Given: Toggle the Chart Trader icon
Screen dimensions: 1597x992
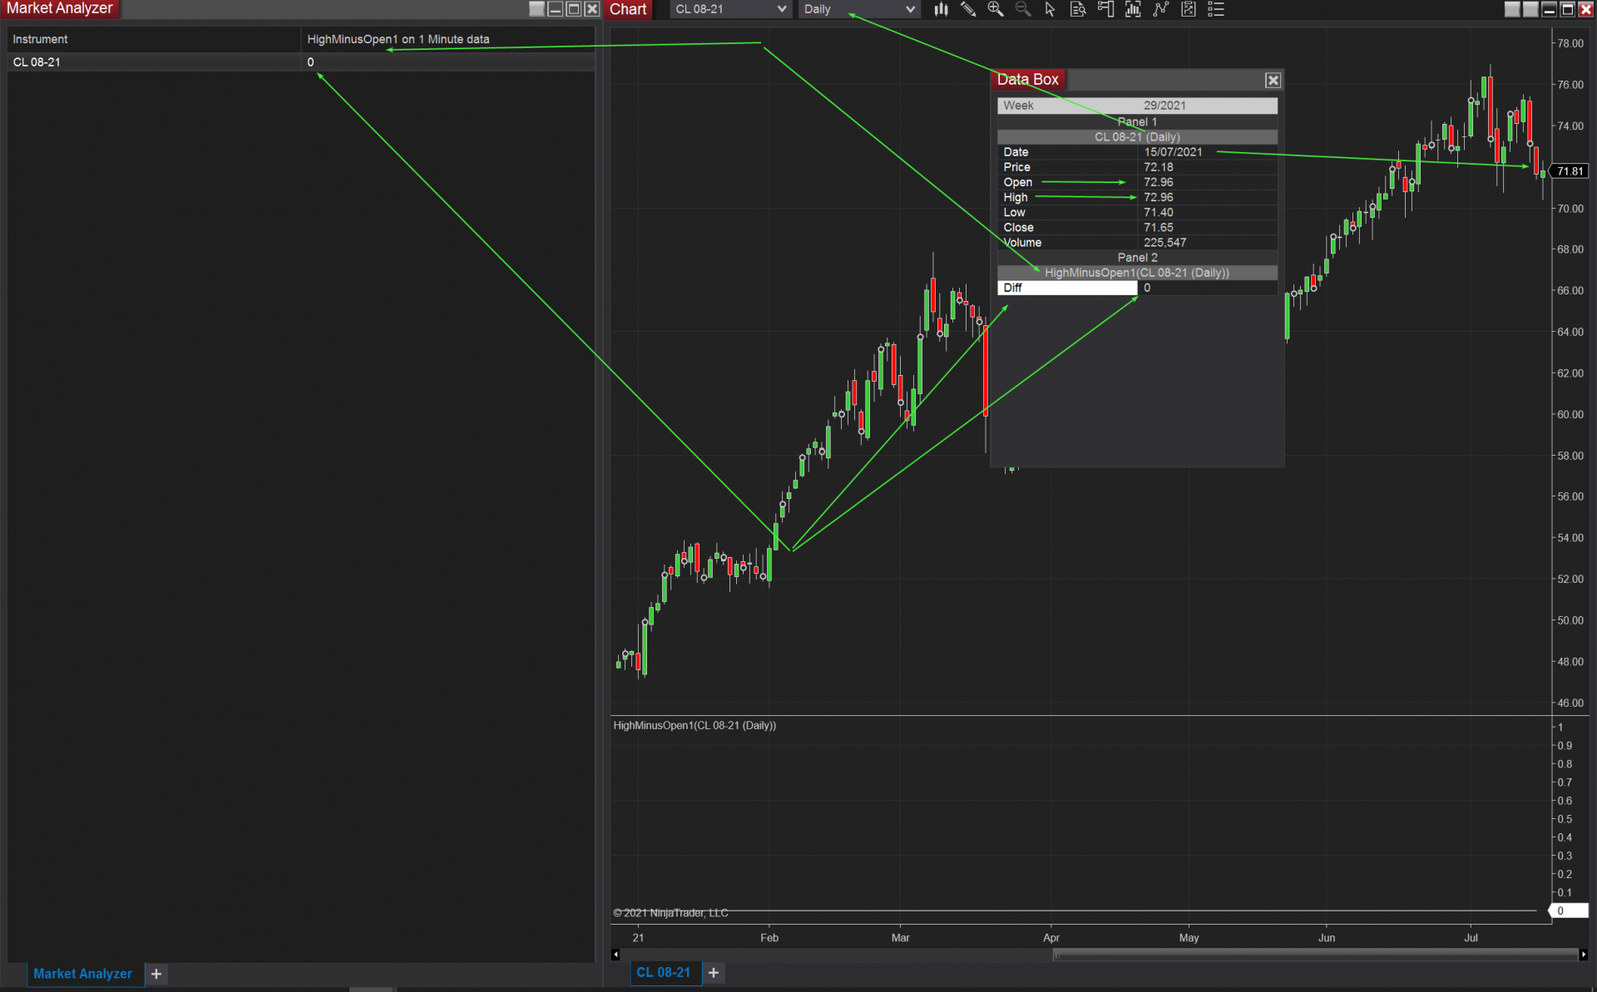Looking at the screenshot, I should 1105,9.
